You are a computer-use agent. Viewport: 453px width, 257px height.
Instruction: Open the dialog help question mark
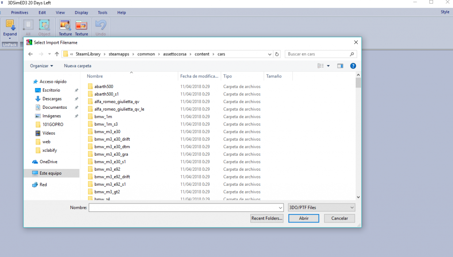[353, 66]
